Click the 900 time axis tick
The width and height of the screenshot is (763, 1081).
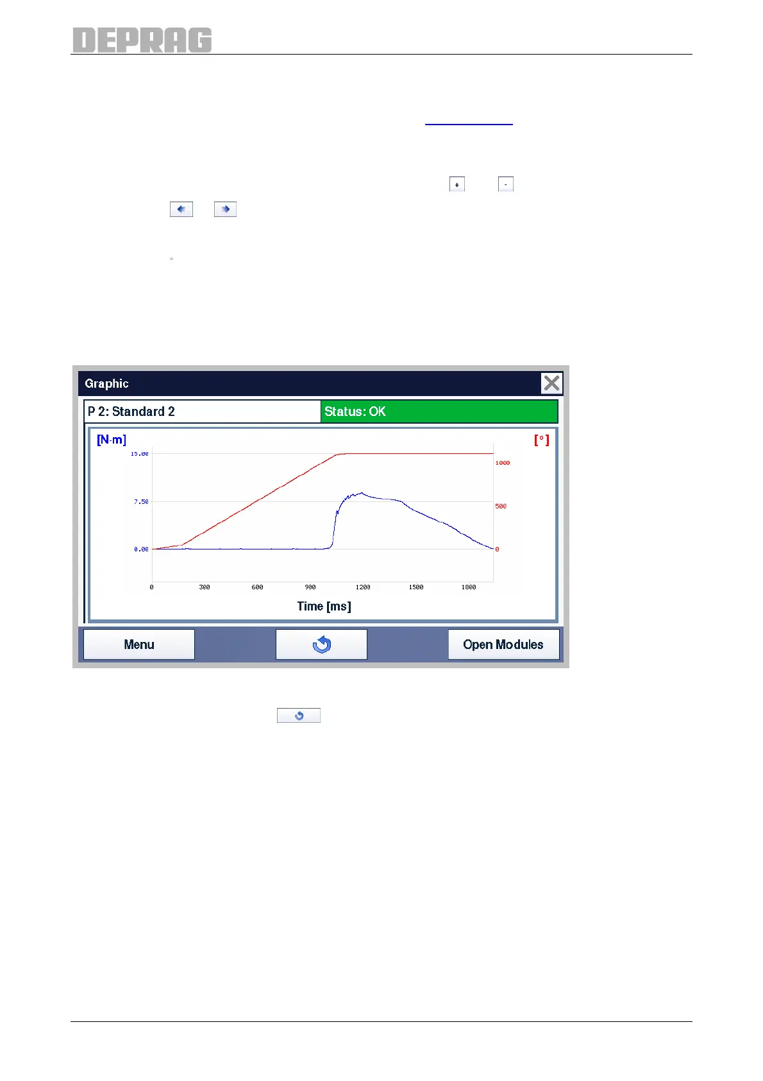[310, 587]
